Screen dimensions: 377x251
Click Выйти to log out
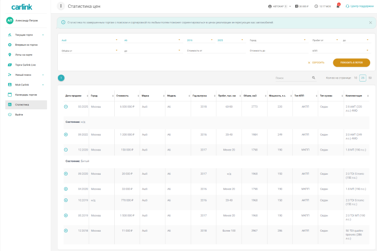18,115
